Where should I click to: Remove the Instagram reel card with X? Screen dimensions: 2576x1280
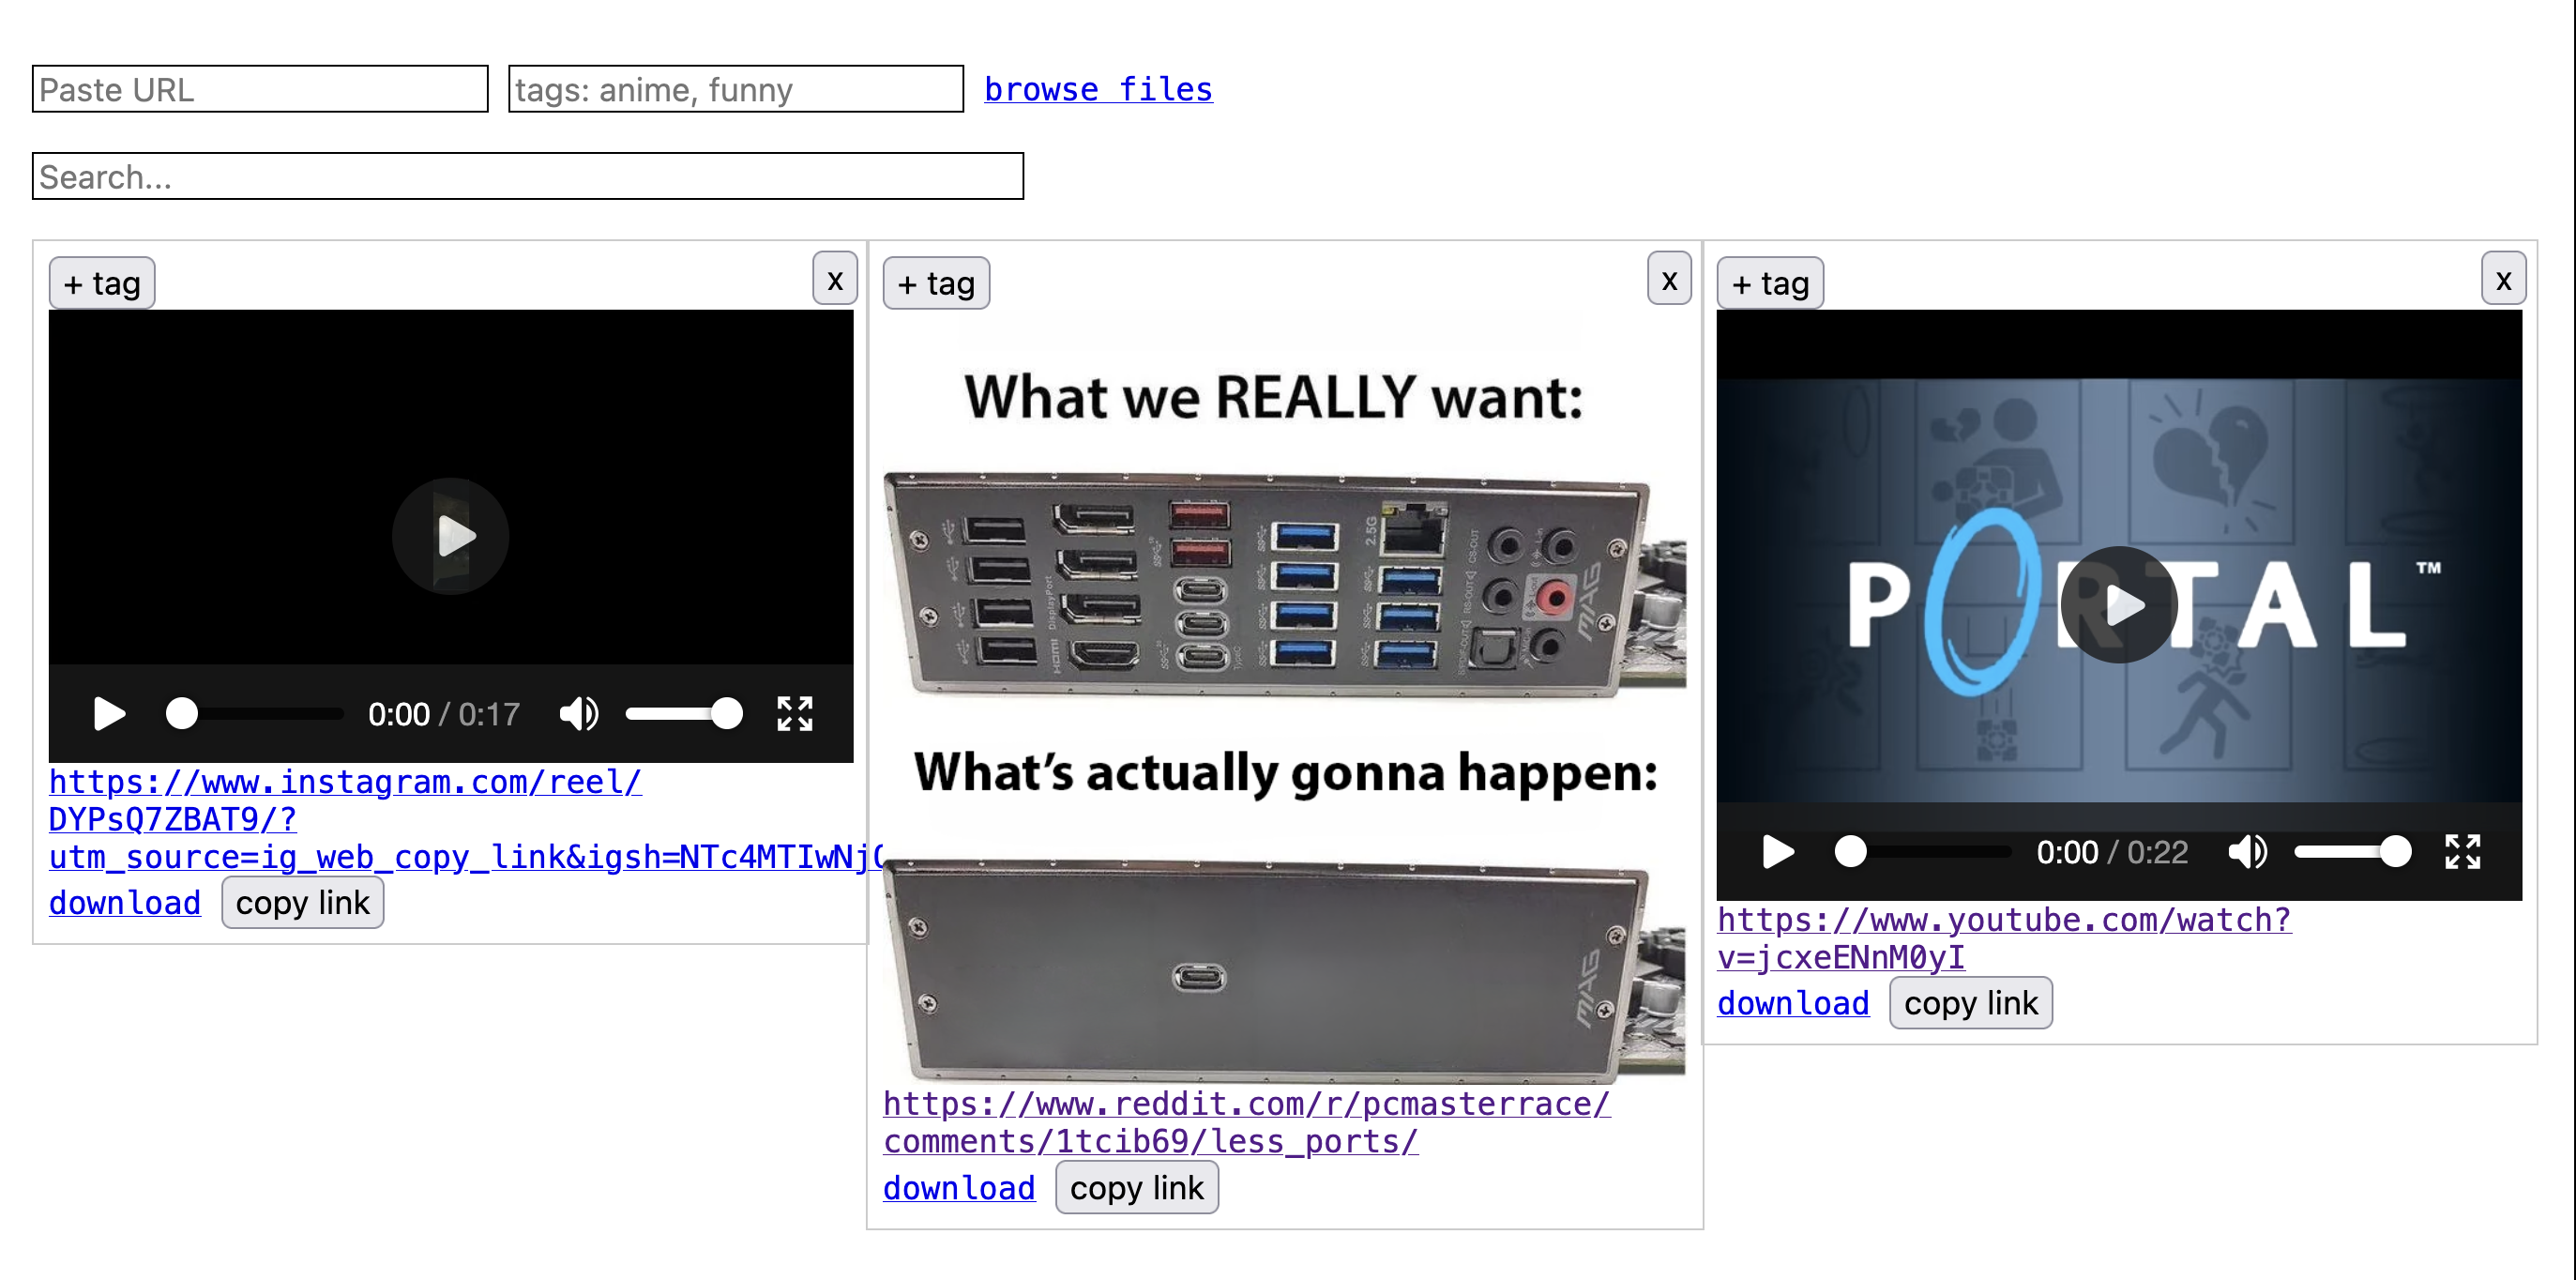(835, 279)
